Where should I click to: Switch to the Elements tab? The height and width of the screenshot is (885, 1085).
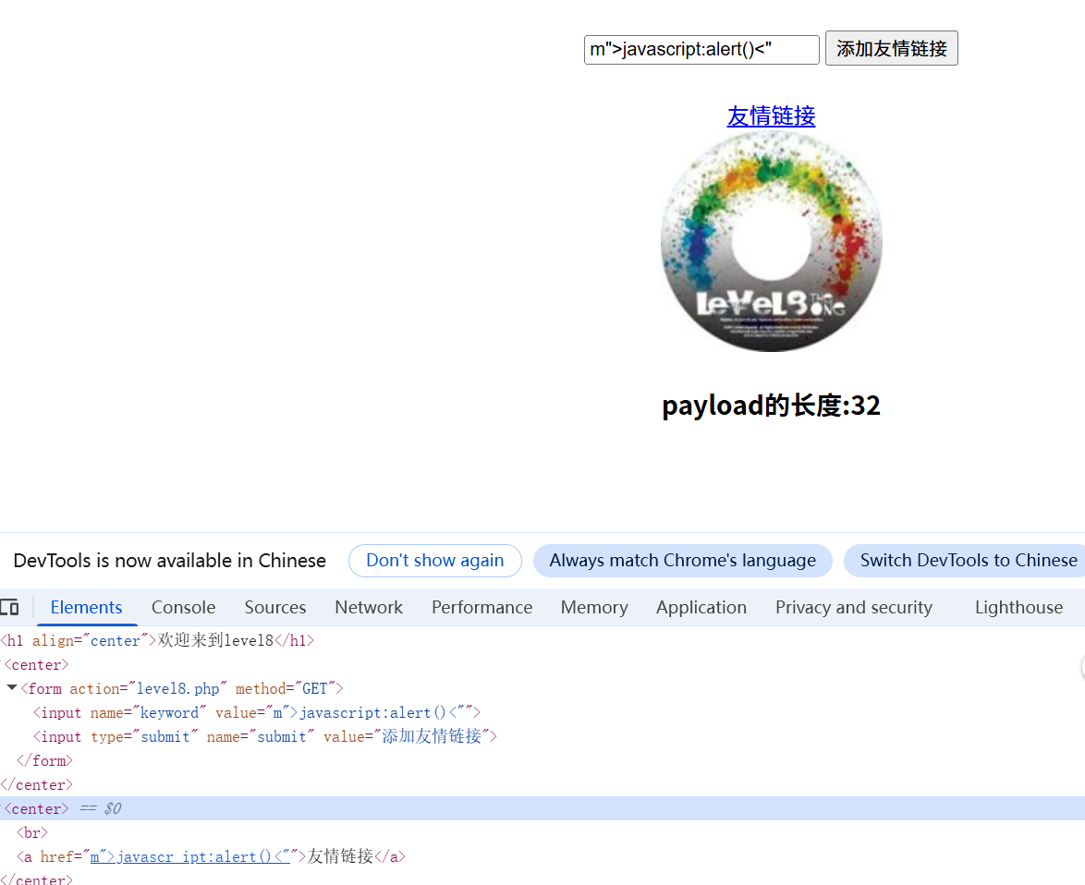(86, 607)
